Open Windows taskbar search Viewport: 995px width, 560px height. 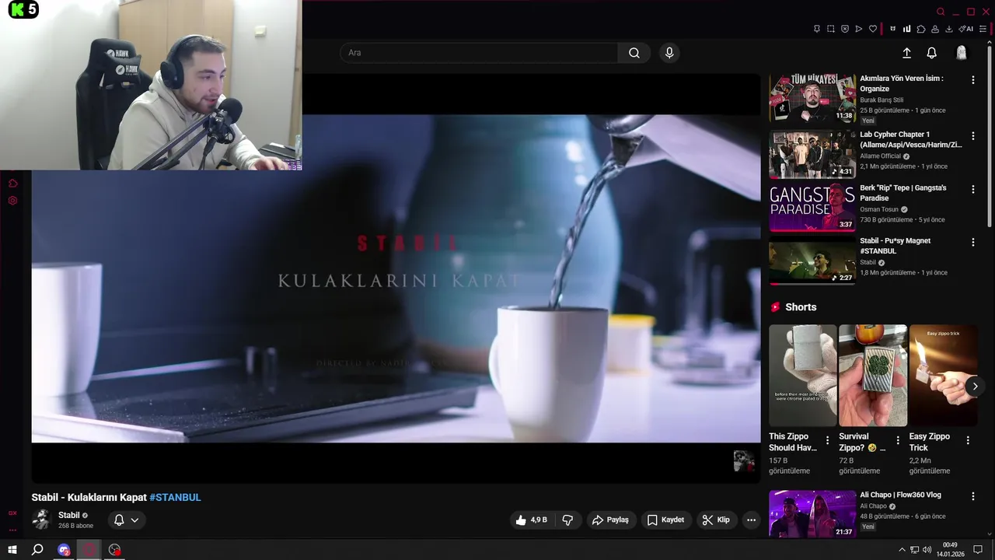click(x=37, y=550)
